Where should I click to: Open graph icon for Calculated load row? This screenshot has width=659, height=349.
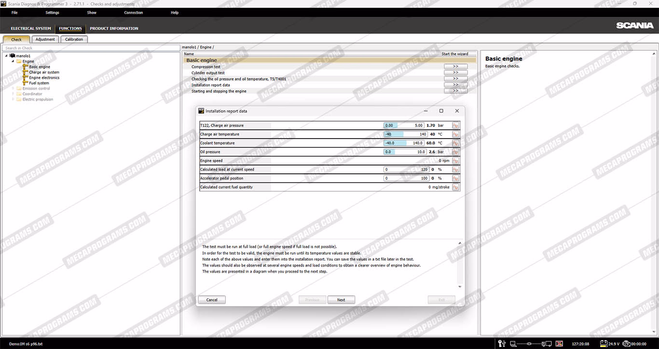click(x=455, y=169)
